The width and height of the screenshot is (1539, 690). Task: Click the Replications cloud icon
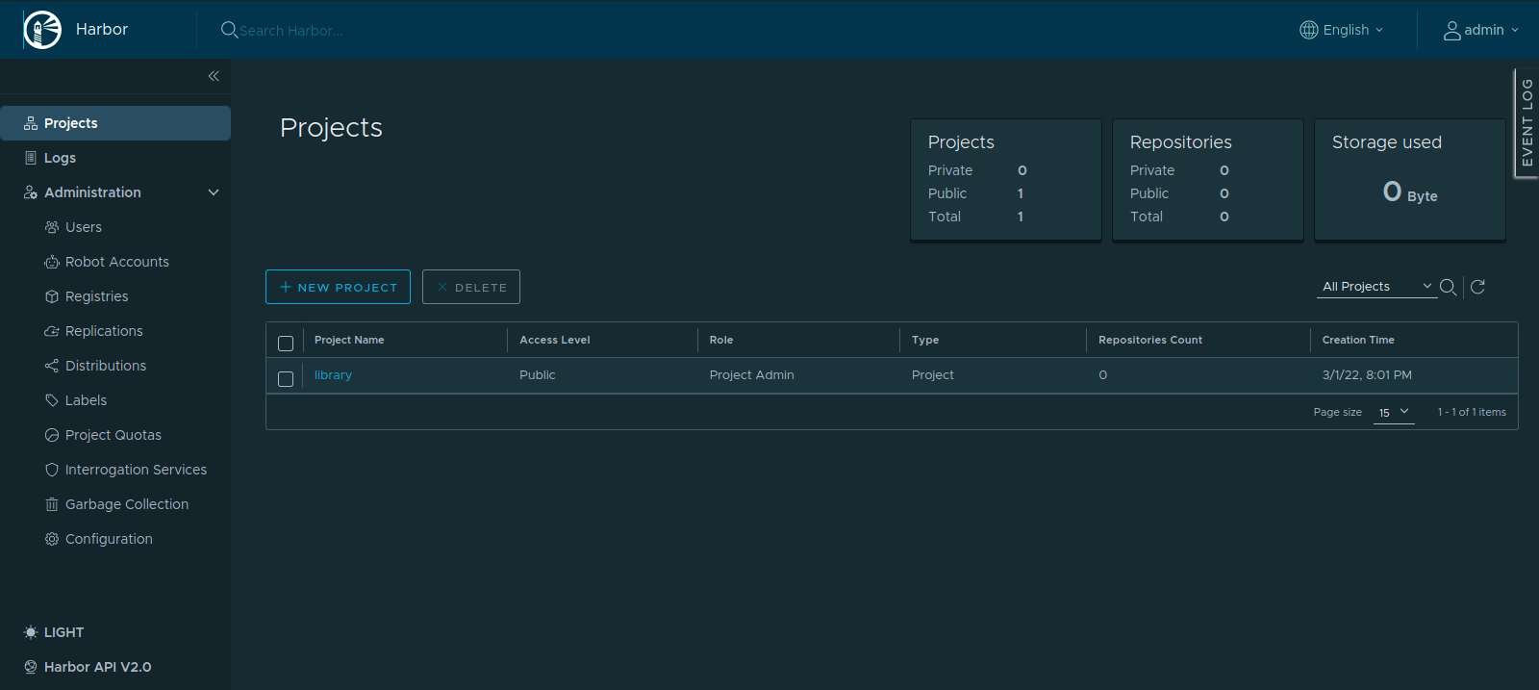pyautogui.click(x=52, y=331)
